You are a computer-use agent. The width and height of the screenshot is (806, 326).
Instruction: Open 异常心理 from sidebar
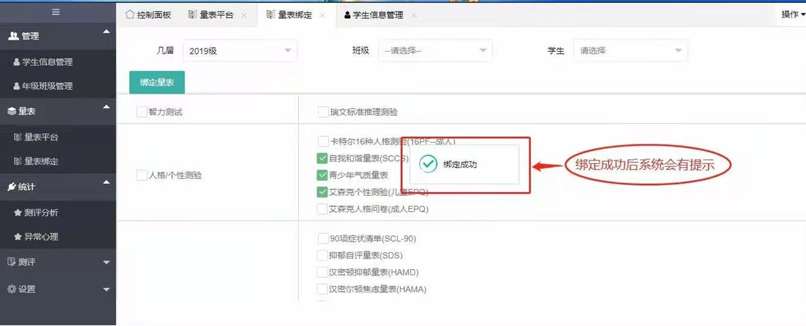point(41,237)
